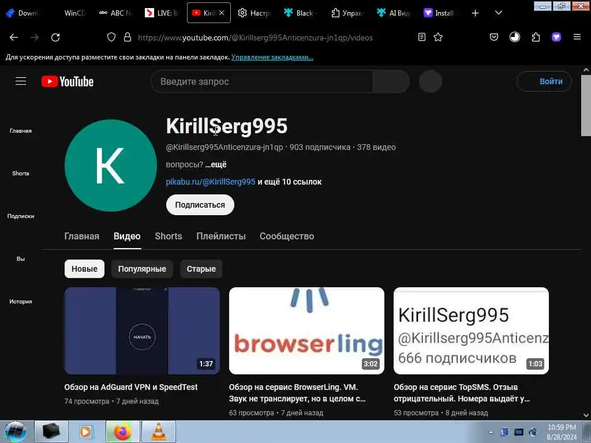The width and height of the screenshot is (591, 443).
Task: Click the round circular icon in browser toolbar
Action: pyautogui.click(x=514, y=37)
